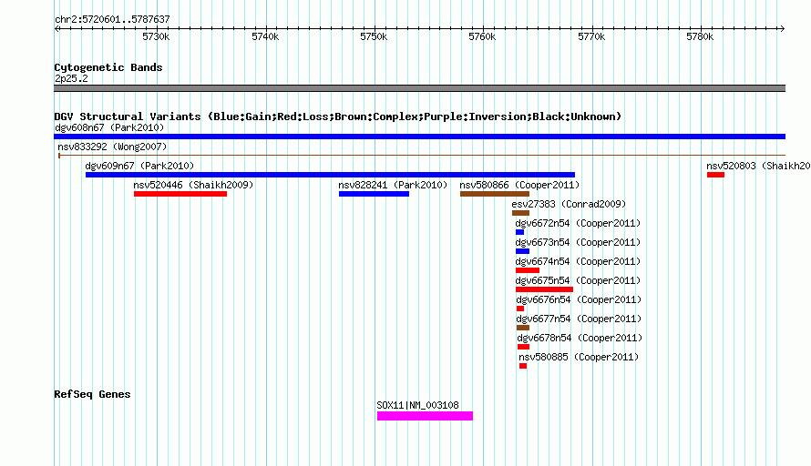Viewport: 811px width, 466px height.
Task: Click the brown nsv580866 complex bar
Action: (x=495, y=194)
